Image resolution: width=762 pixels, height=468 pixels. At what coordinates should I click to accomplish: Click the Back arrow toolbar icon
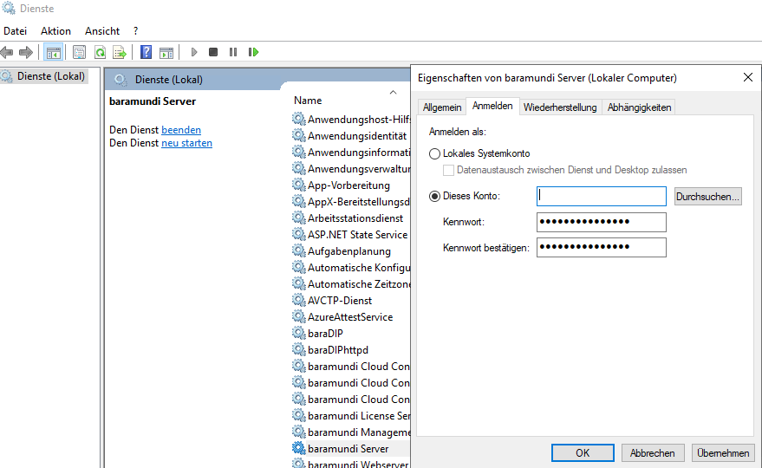click(7, 53)
